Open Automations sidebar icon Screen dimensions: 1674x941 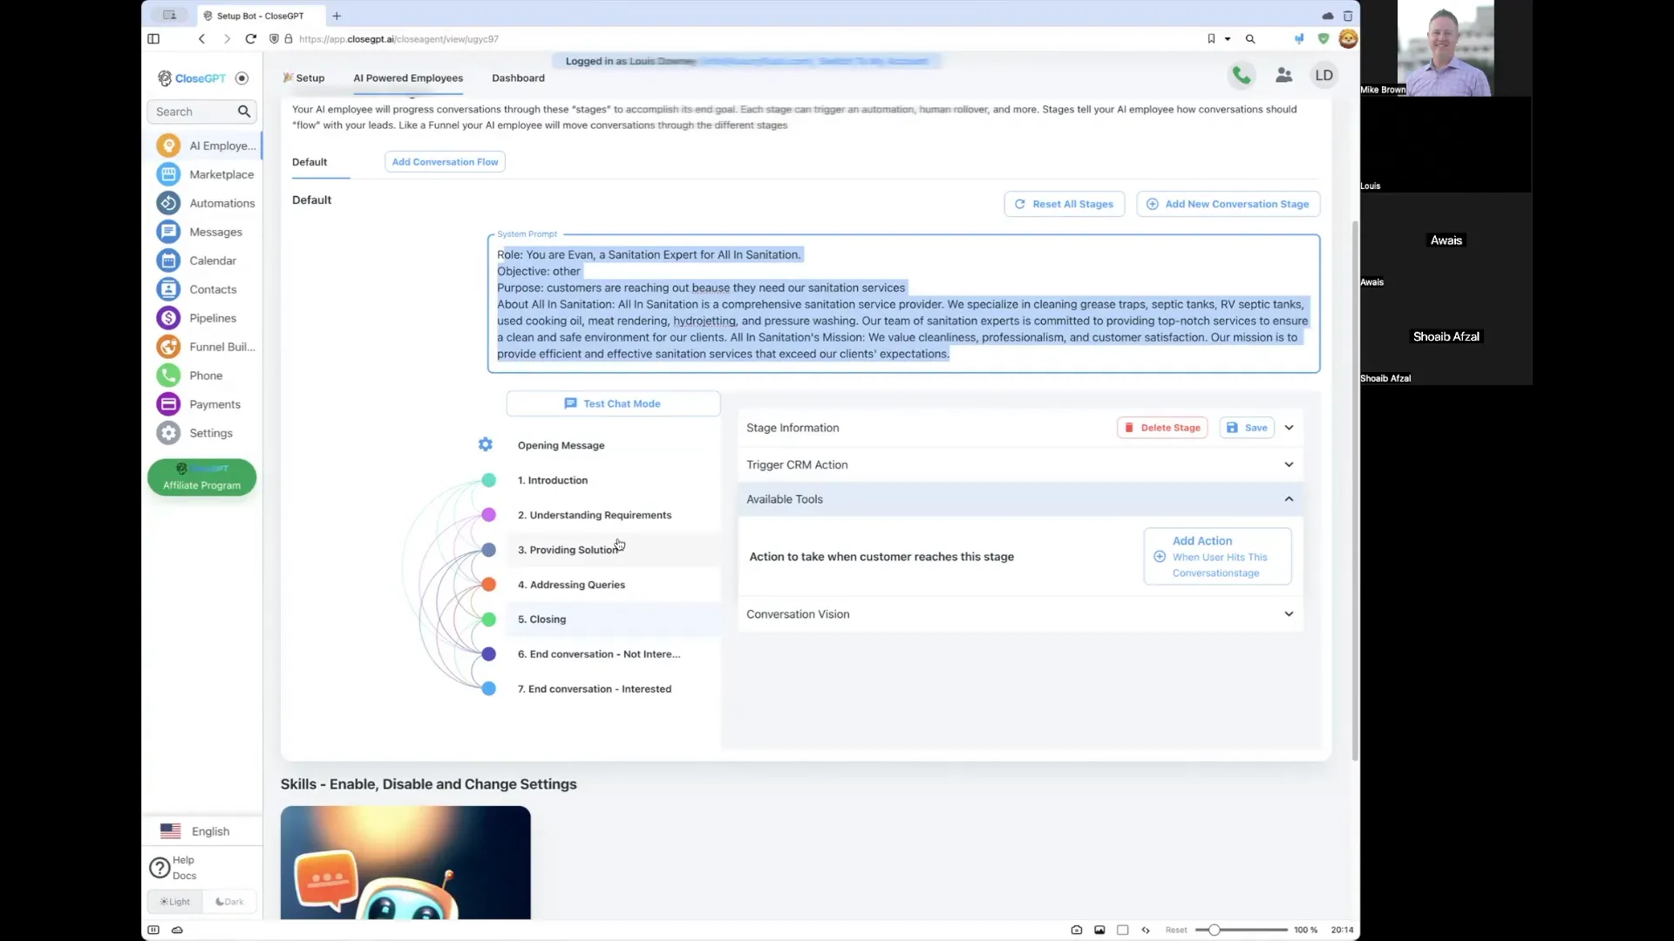pyautogui.click(x=168, y=203)
